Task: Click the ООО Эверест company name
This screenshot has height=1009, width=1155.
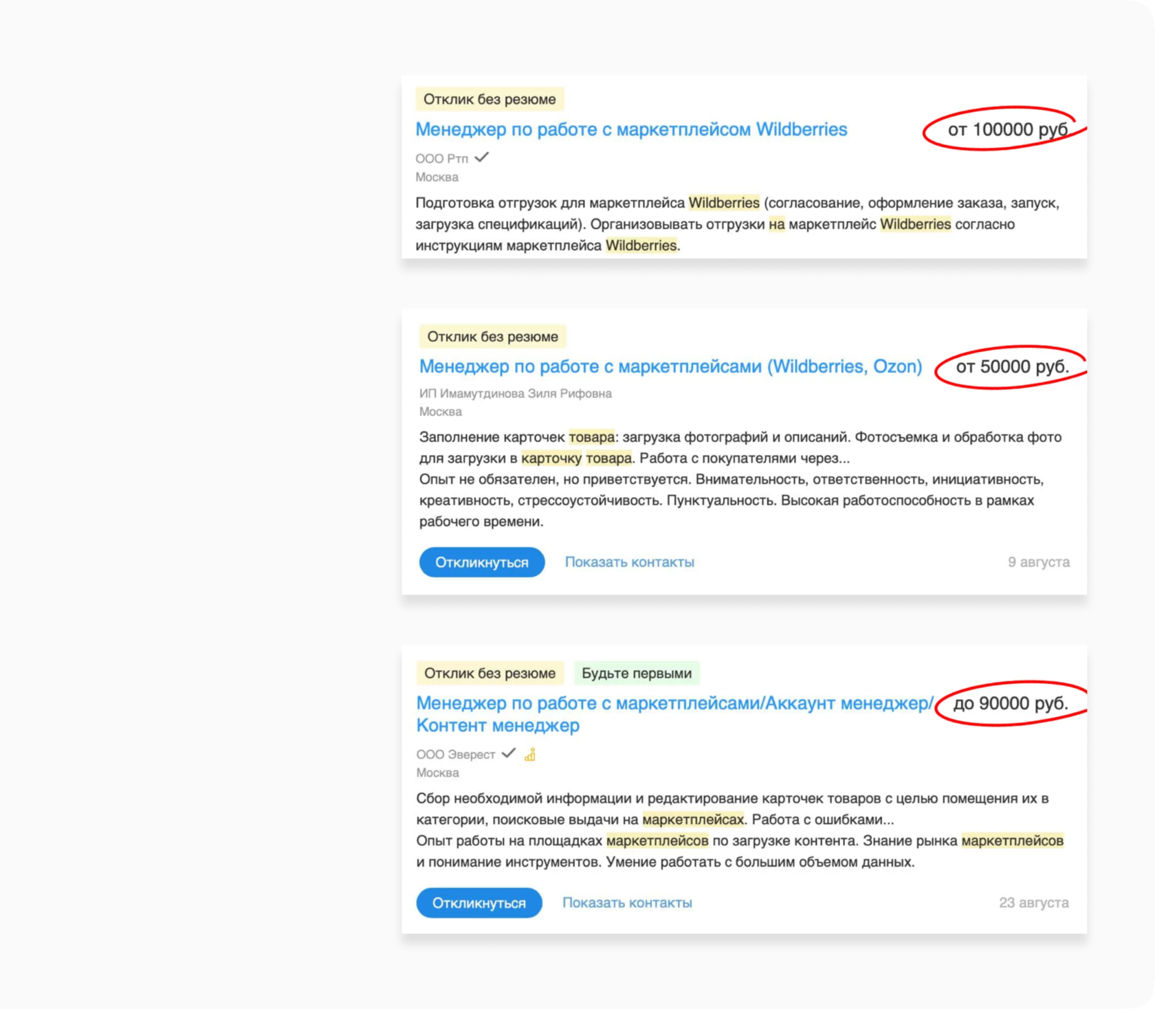Action: tap(455, 755)
